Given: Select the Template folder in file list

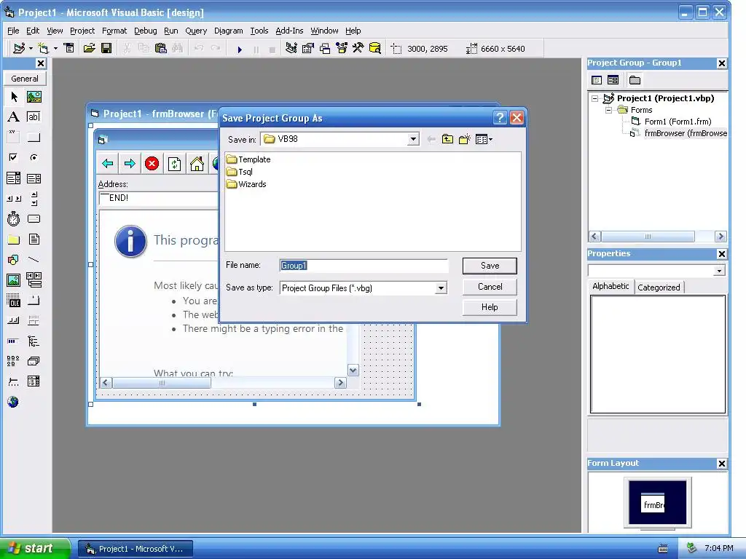Looking at the screenshot, I should pos(249,159).
